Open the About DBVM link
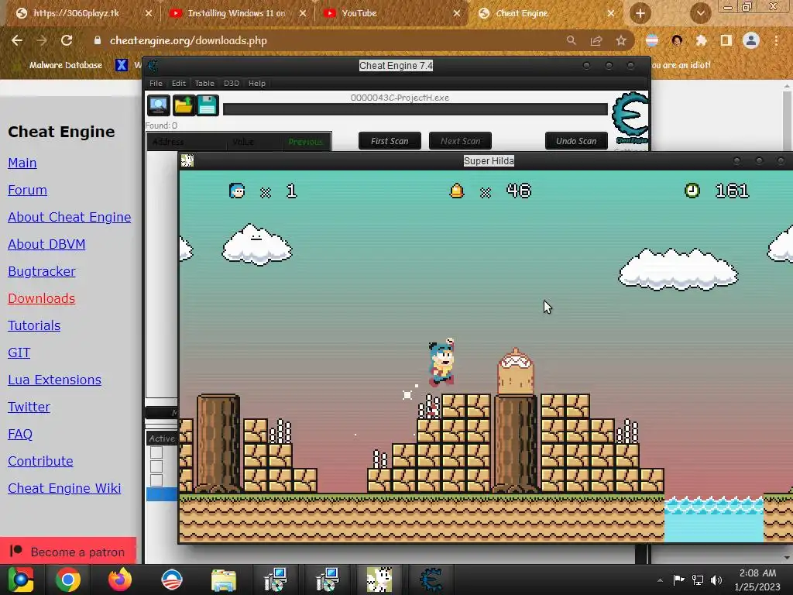The height and width of the screenshot is (595, 793). [x=46, y=244]
